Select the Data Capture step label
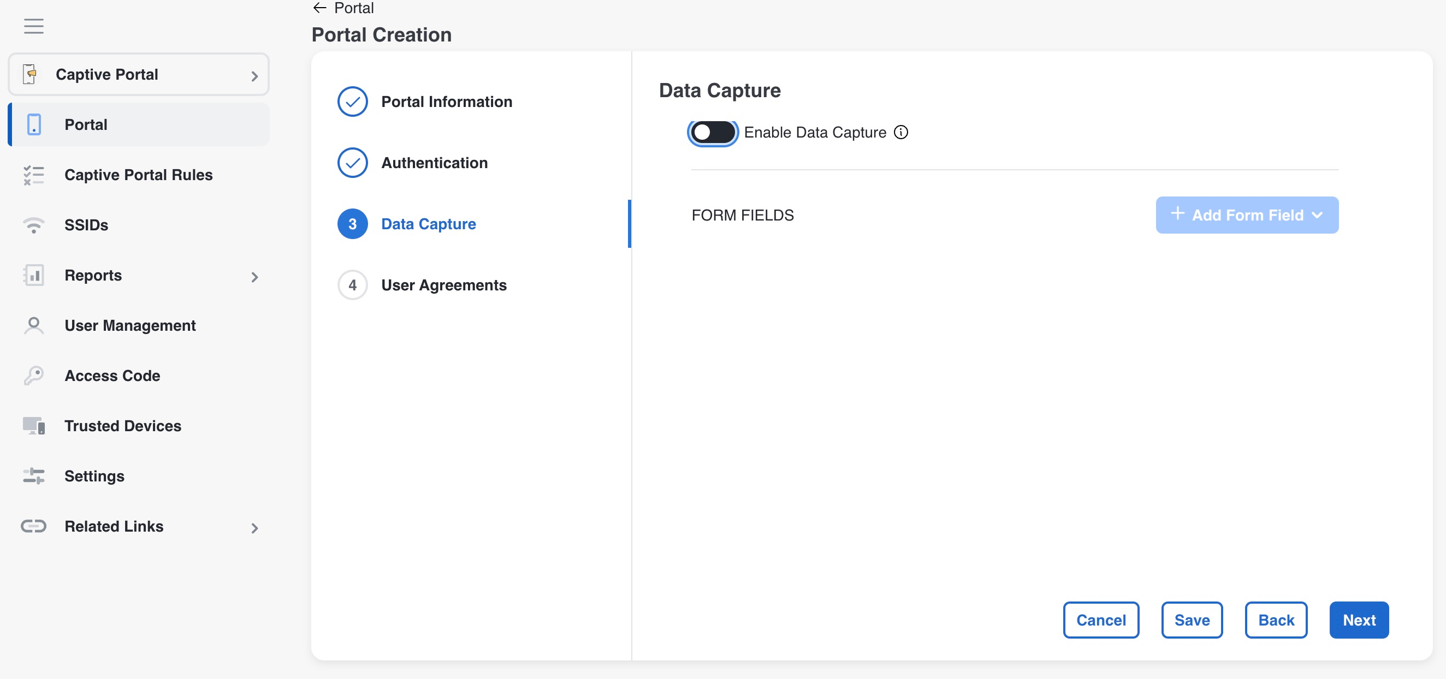Viewport: 1446px width, 679px height. 428,224
